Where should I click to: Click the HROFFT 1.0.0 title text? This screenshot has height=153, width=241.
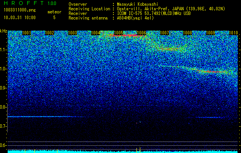click(30, 3)
